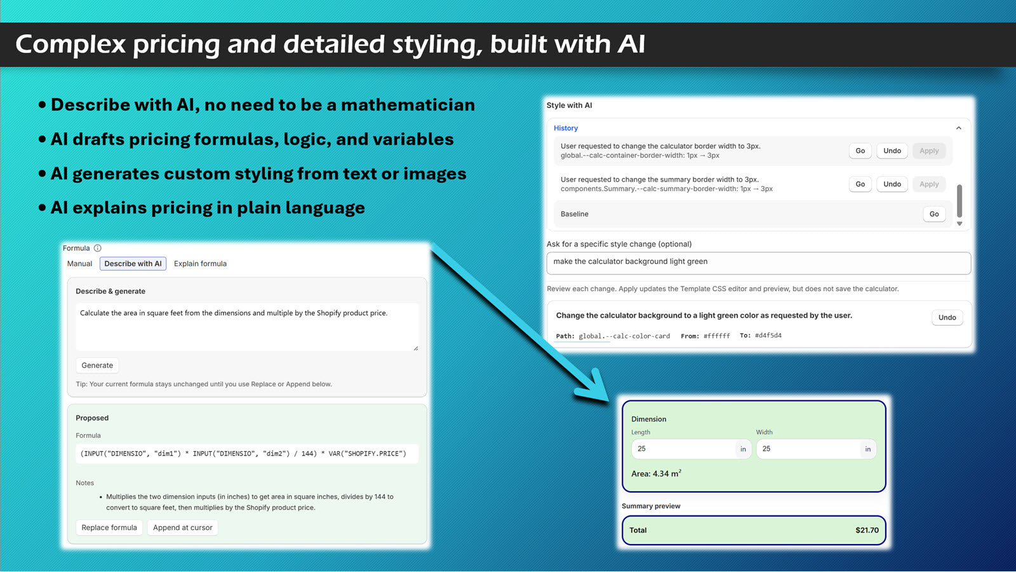
Task: Open the History heading in Style with AI
Action: (565, 128)
